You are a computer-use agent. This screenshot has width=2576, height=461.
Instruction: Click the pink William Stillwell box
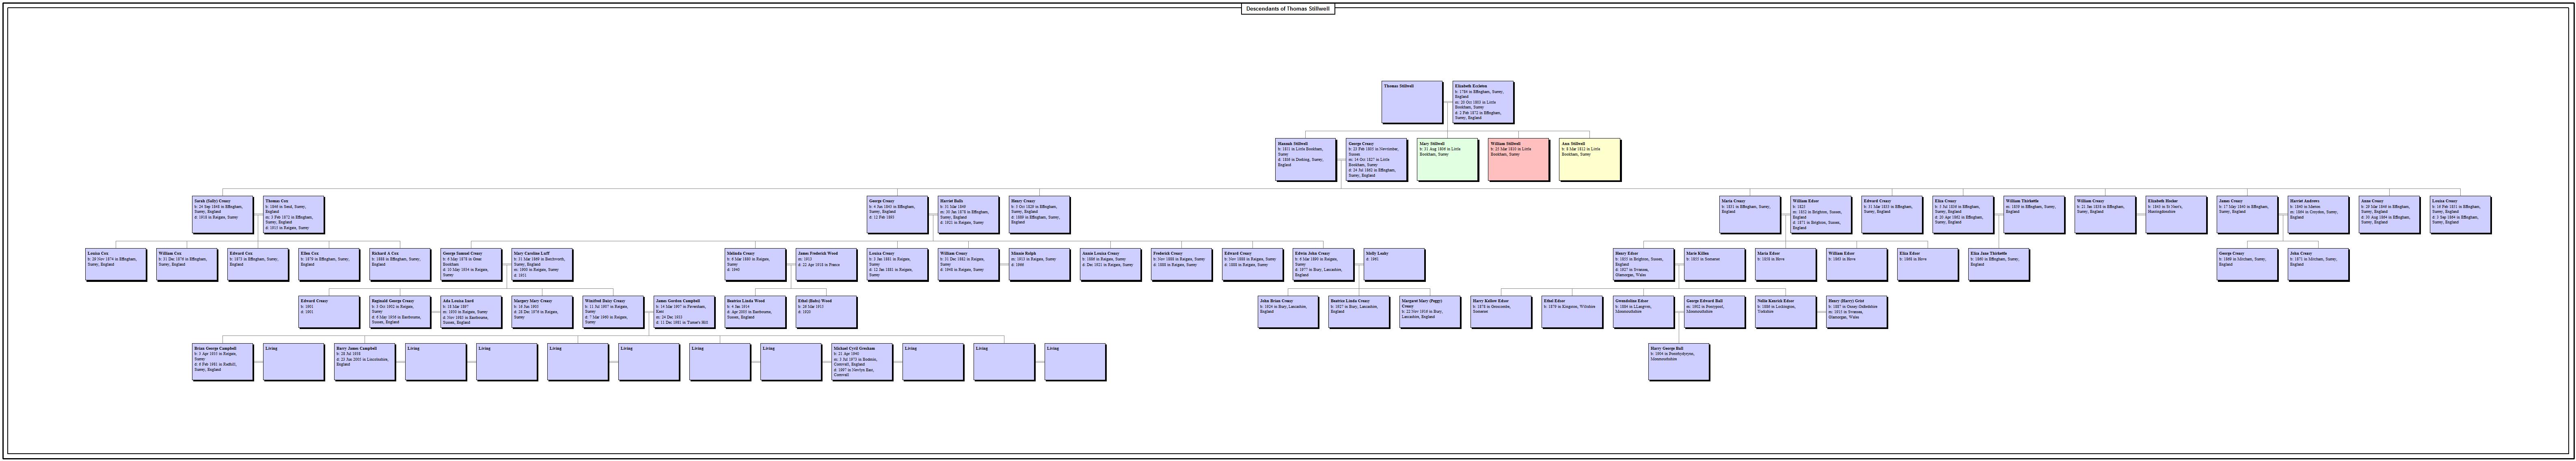click(x=1517, y=159)
